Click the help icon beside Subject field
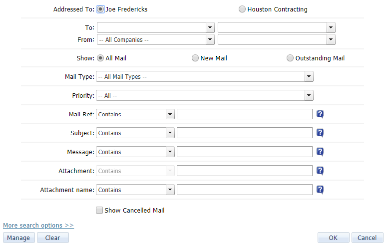The image size is (391, 249). point(321,133)
